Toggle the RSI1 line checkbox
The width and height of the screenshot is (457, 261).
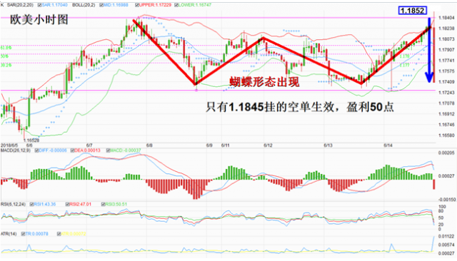31,204
